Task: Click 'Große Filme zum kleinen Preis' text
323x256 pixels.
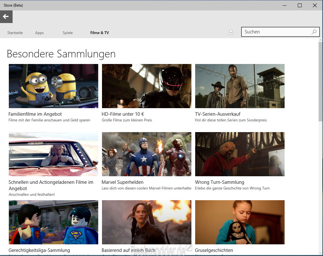Action: click(x=127, y=120)
